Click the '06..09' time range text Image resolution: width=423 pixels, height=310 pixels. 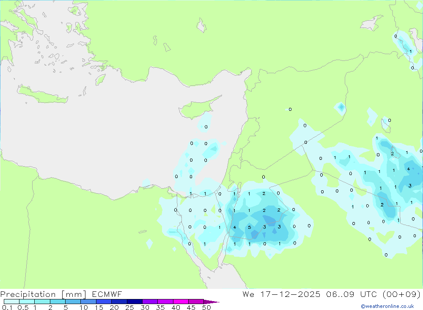[340, 294]
